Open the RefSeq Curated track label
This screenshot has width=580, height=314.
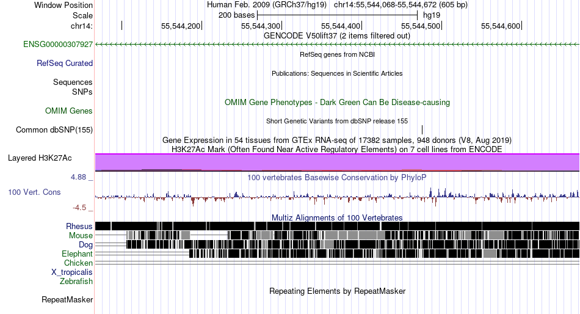tap(65, 64)
